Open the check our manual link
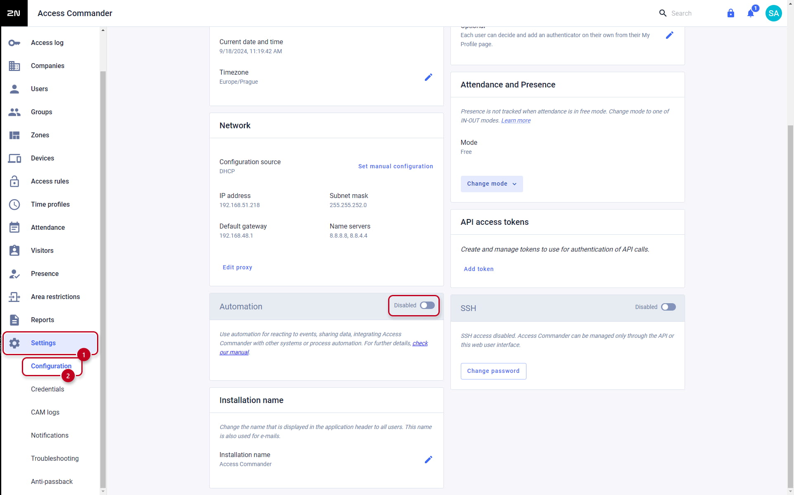Viewport: 794px width, 495px height. click(x=420, y=343)
